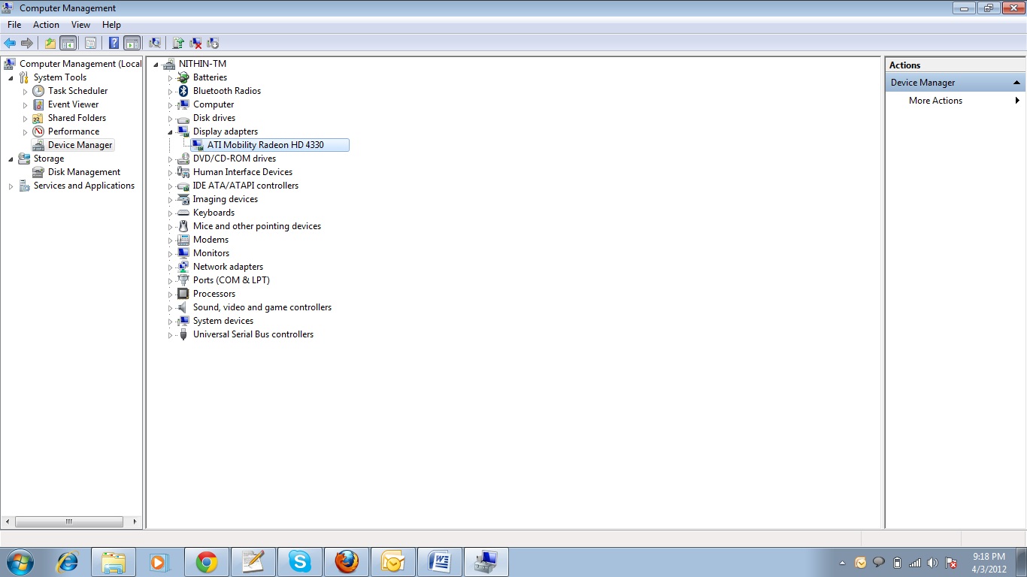Viewport: 1027px width, 577px height.
Task: Click the Bluetooth Radios icon
Action: coord(183,91)
